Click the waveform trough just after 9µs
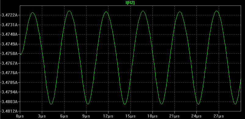Viewport: 245px width, 119px height. [88, 104]
